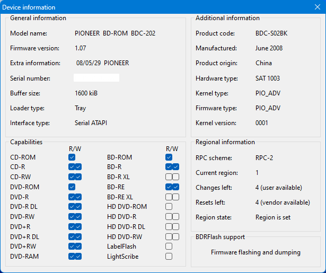Toggle the DVD+R write checkbox
326x273 pixels.
[x=78, y=227]
